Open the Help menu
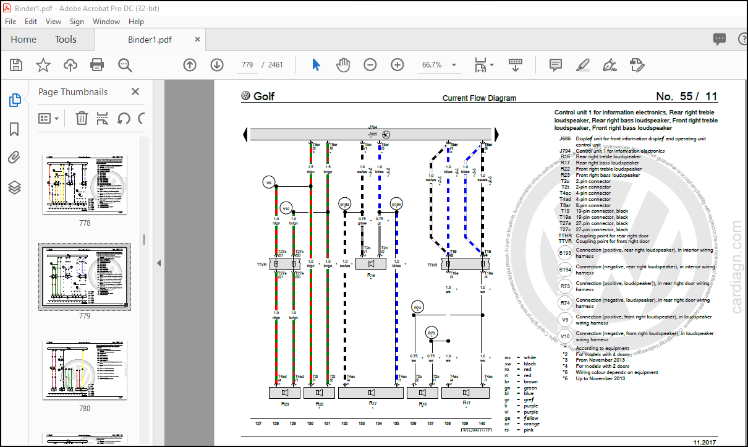The height and width of the screenshot is (447, 748). click(x=136, y=21)
